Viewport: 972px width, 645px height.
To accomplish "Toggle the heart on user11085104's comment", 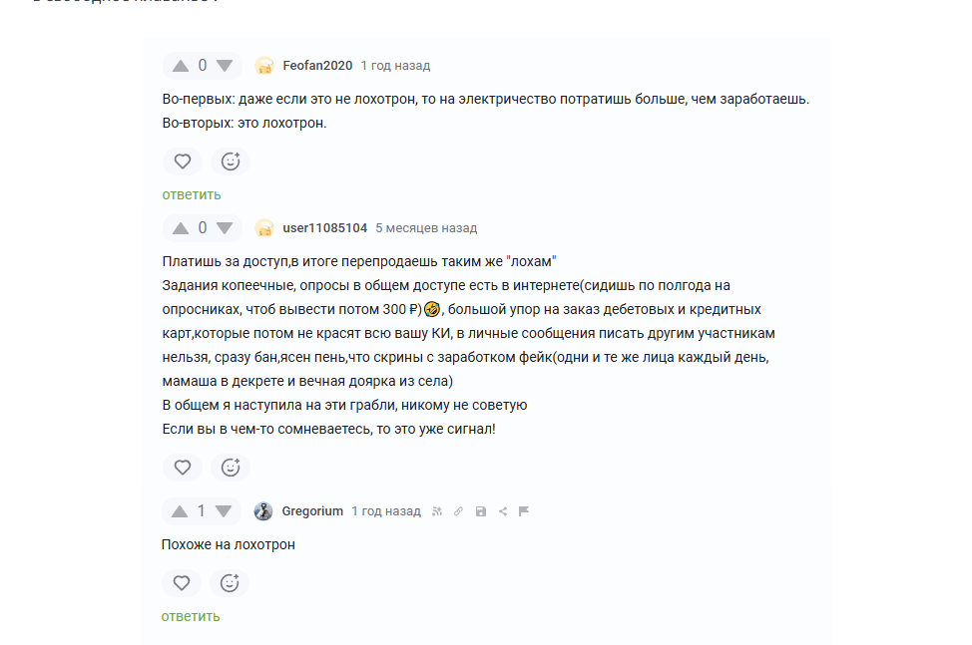I will coord(183,467).
